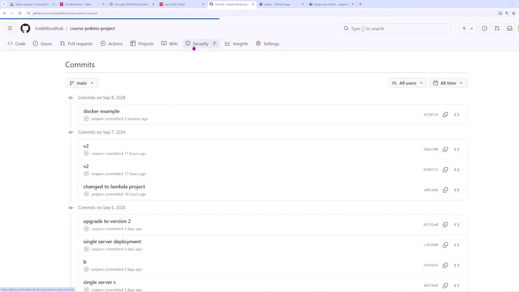The height and width of the screenshot is (292, 519).
Task: Open the upgrade to version 2 commit
Action: [x=107, y=221]
